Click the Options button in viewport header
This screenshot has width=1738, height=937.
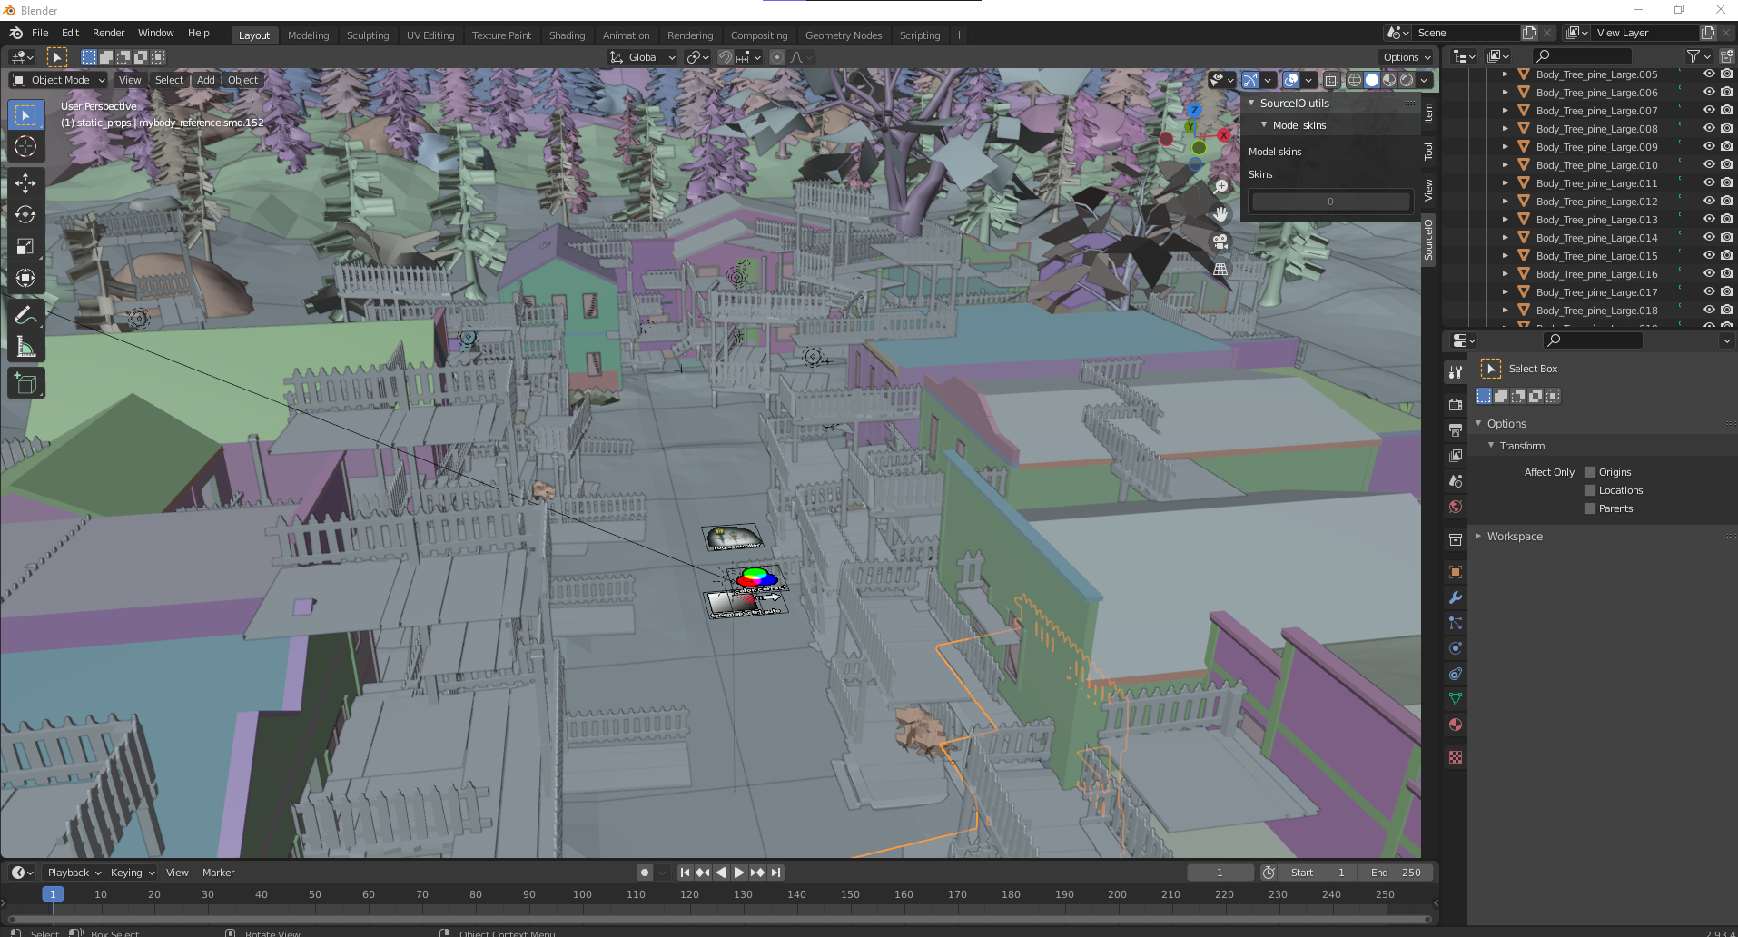(x=1405, y=56)
